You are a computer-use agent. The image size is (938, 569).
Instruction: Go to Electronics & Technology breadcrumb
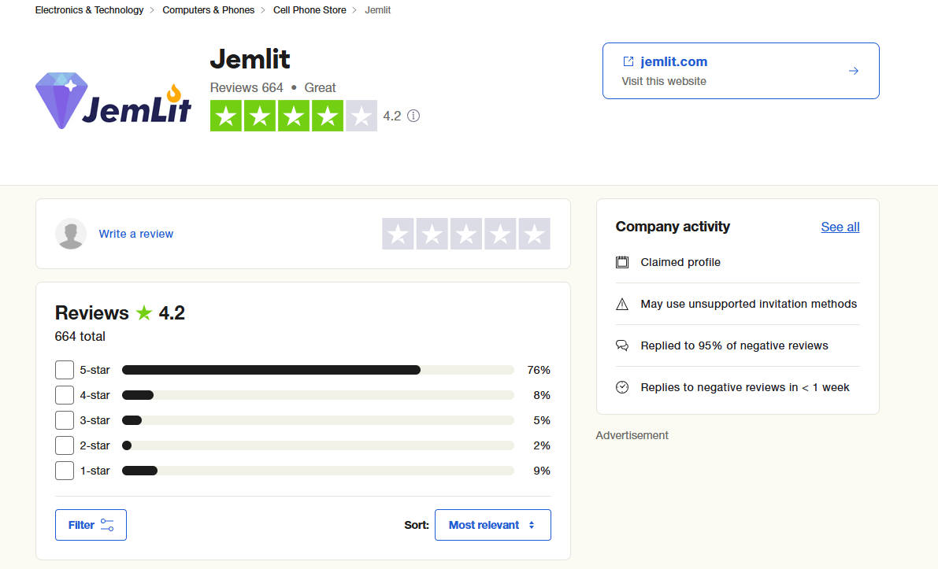[x=89, y=10]
